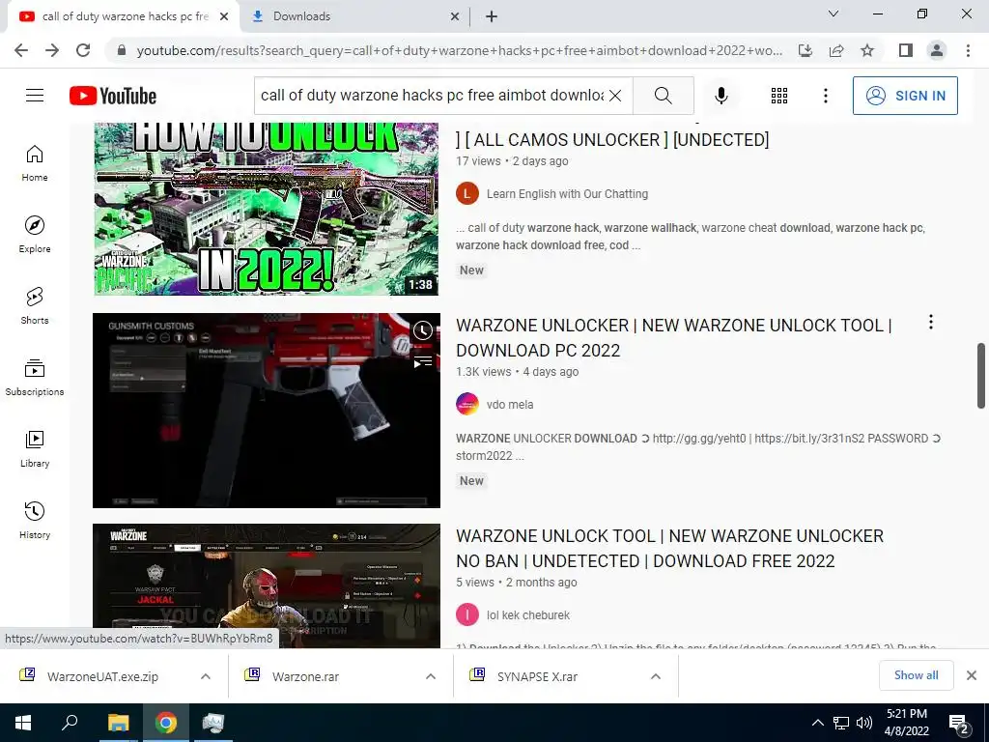989x742 pixels.
Task: Go to Home in the sidebar
Action: pyautogui.click(x=35, y=162)
